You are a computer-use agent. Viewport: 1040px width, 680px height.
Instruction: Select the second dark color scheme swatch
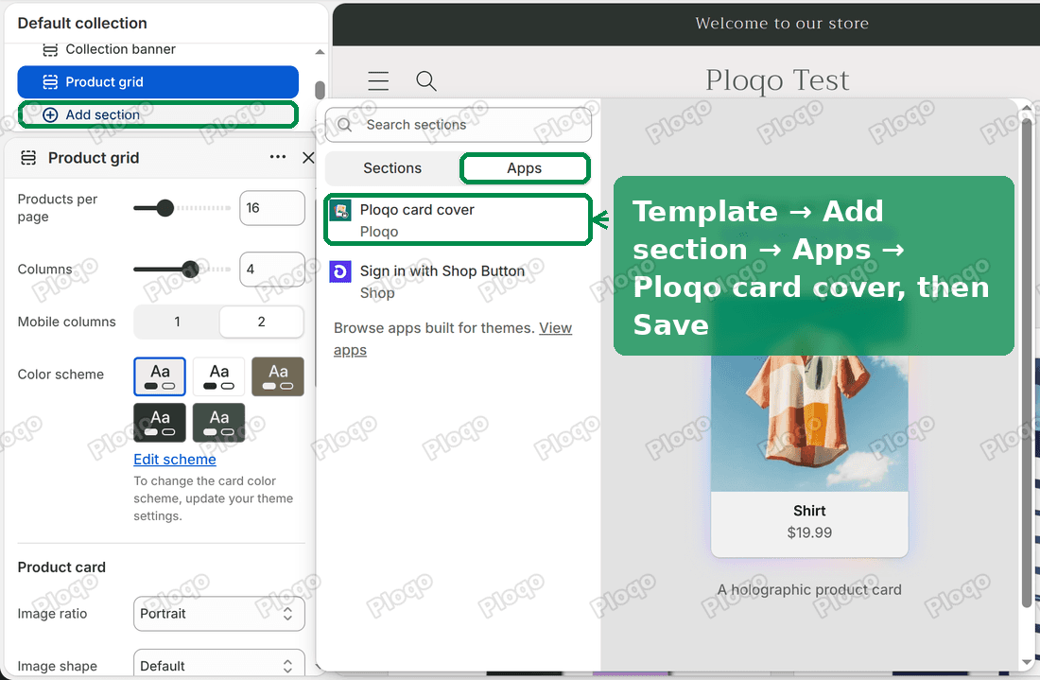[219, 423]
